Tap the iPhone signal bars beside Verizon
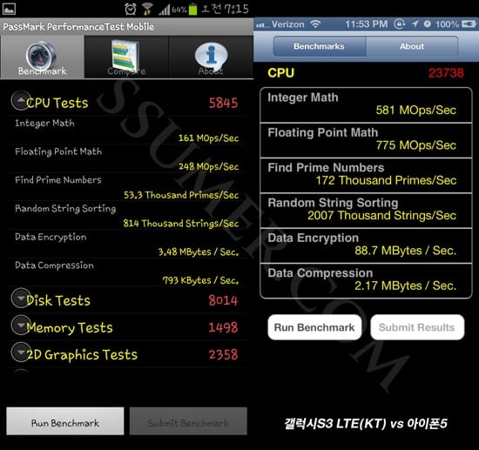479x450 pixels. [x=263, y=25]
